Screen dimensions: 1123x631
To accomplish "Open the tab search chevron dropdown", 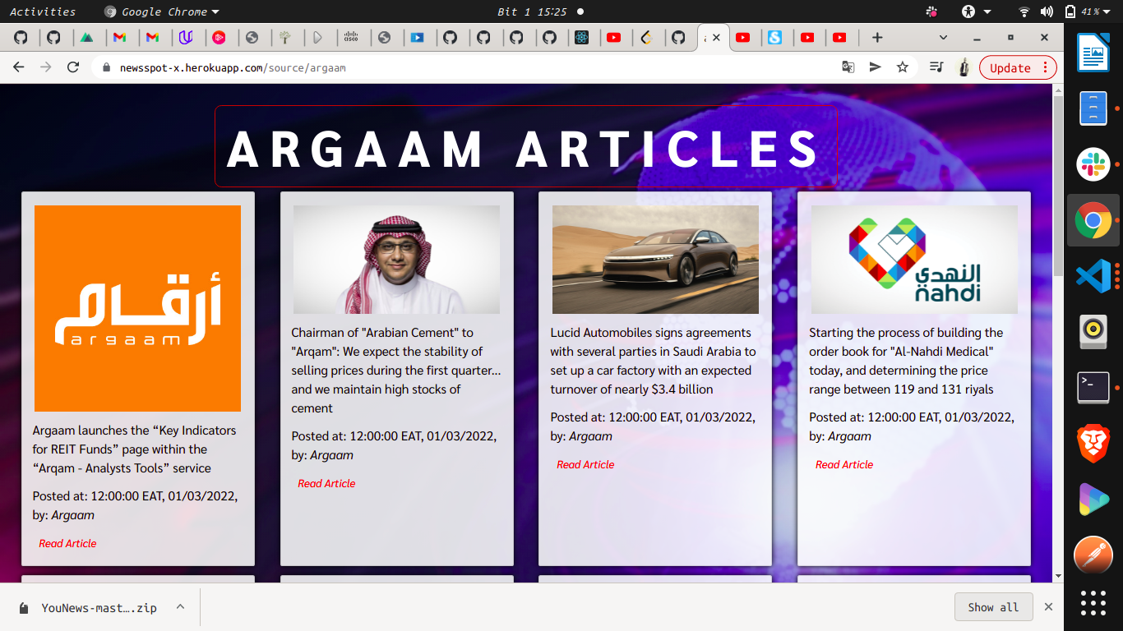I will [943, 37].
